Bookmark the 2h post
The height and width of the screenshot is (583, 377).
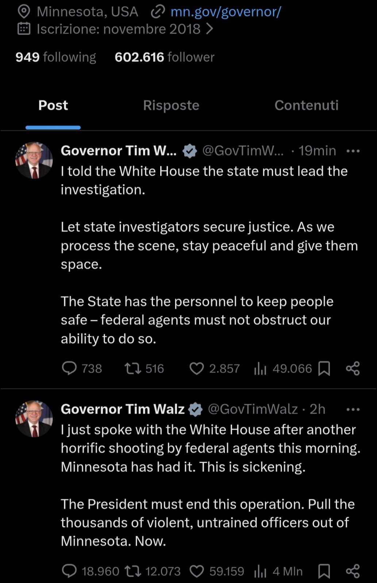click(324, 571)
